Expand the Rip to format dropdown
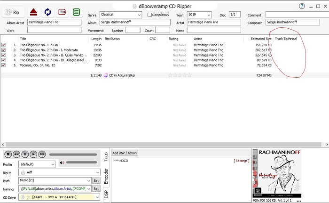This screenshot has height=203, width=329. (x=96, y=172)
